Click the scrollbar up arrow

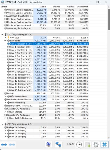point(109,7)
